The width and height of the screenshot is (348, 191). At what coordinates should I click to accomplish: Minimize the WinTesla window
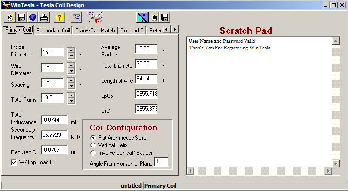(x=326, y=5)
